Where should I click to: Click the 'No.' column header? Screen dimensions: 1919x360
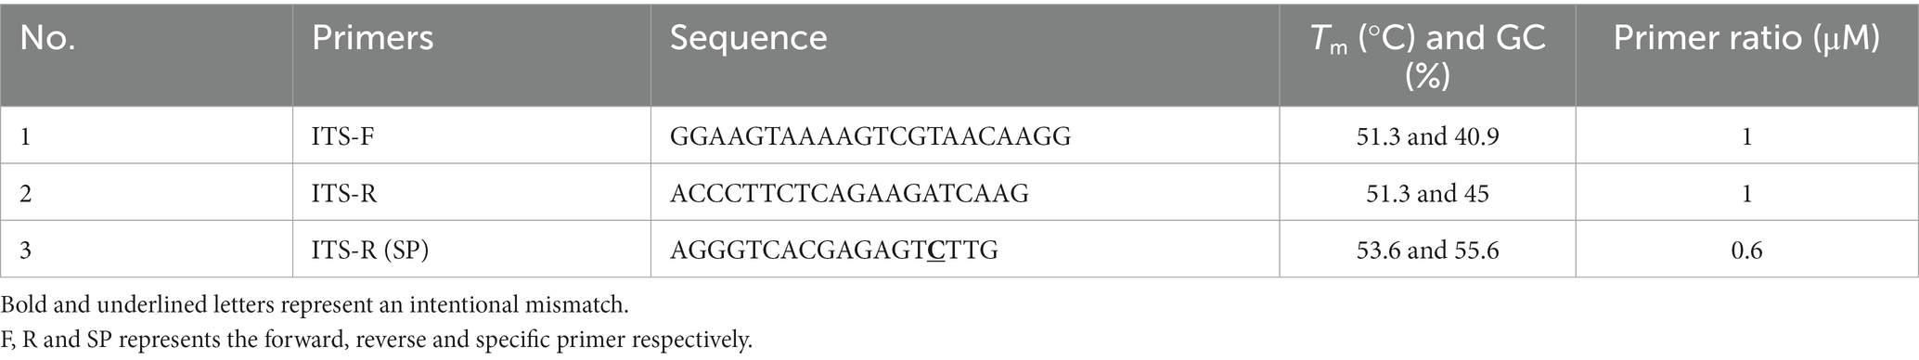pos(47,38)
